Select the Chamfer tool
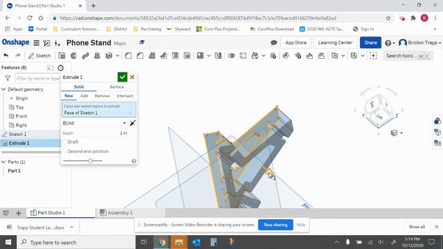This screenshot has width=443, height=249. (140, 55)
